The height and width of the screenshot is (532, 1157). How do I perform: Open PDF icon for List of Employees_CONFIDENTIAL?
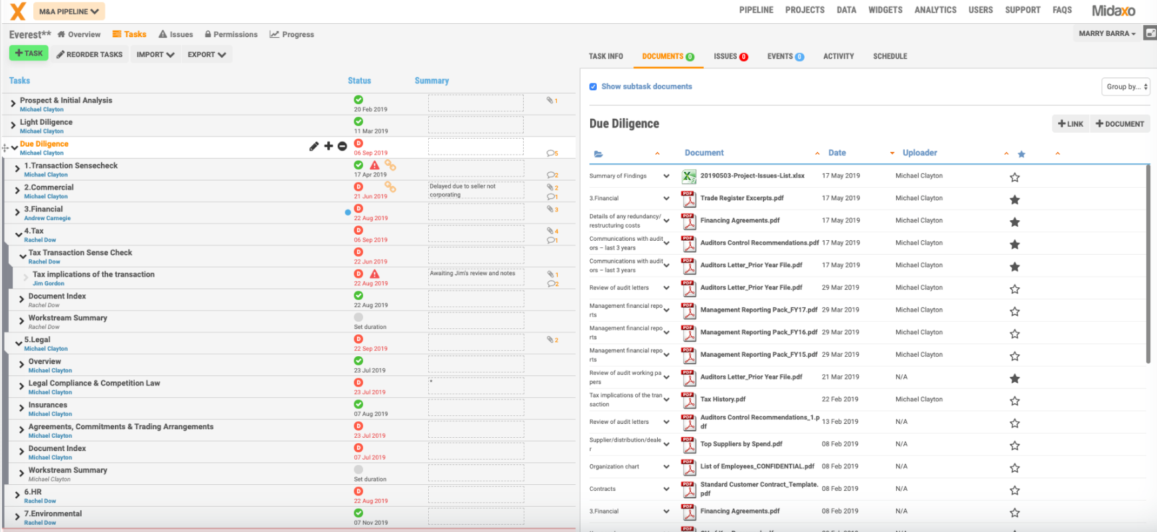click(x=689, y=467)
